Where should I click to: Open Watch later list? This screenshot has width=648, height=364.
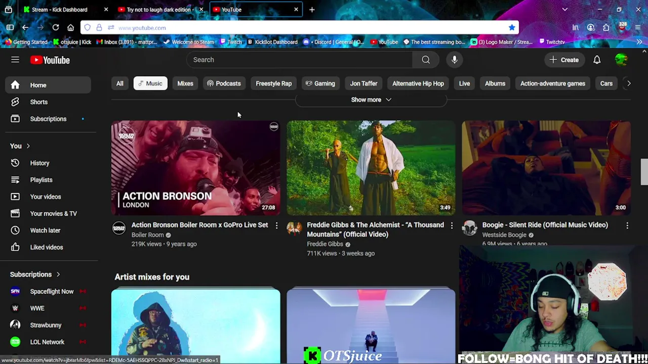point(48,230)
